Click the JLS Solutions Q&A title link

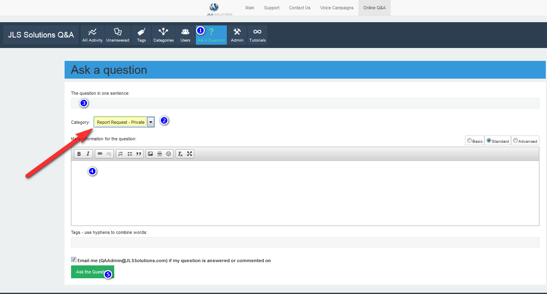point(41,35)
